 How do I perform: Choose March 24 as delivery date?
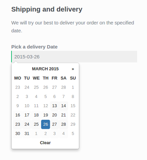coord(27,124)
